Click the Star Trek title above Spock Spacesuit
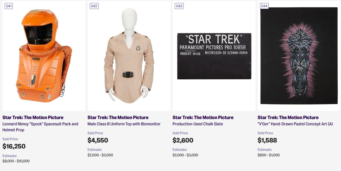The image size is (341, 171). coord(33,117)
